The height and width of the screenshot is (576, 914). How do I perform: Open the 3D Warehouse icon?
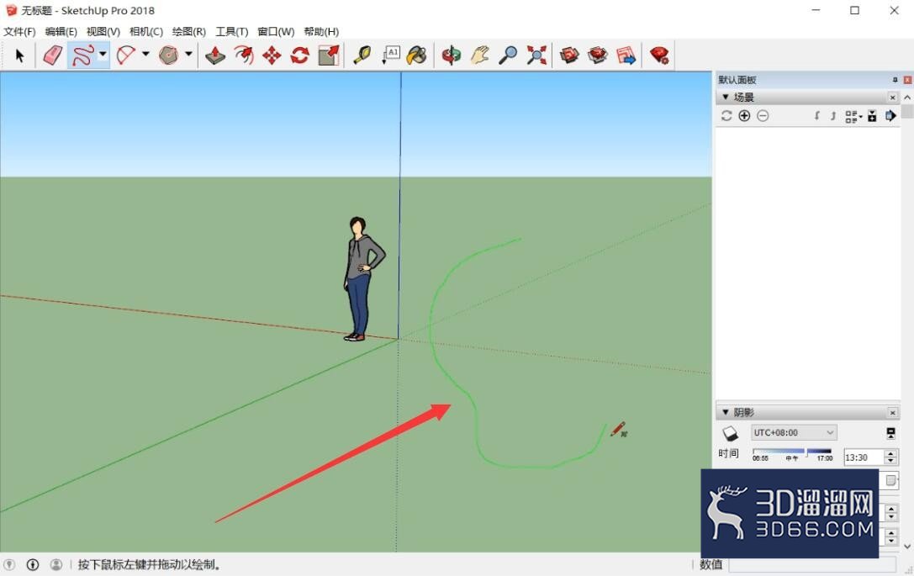pos(569,56)
